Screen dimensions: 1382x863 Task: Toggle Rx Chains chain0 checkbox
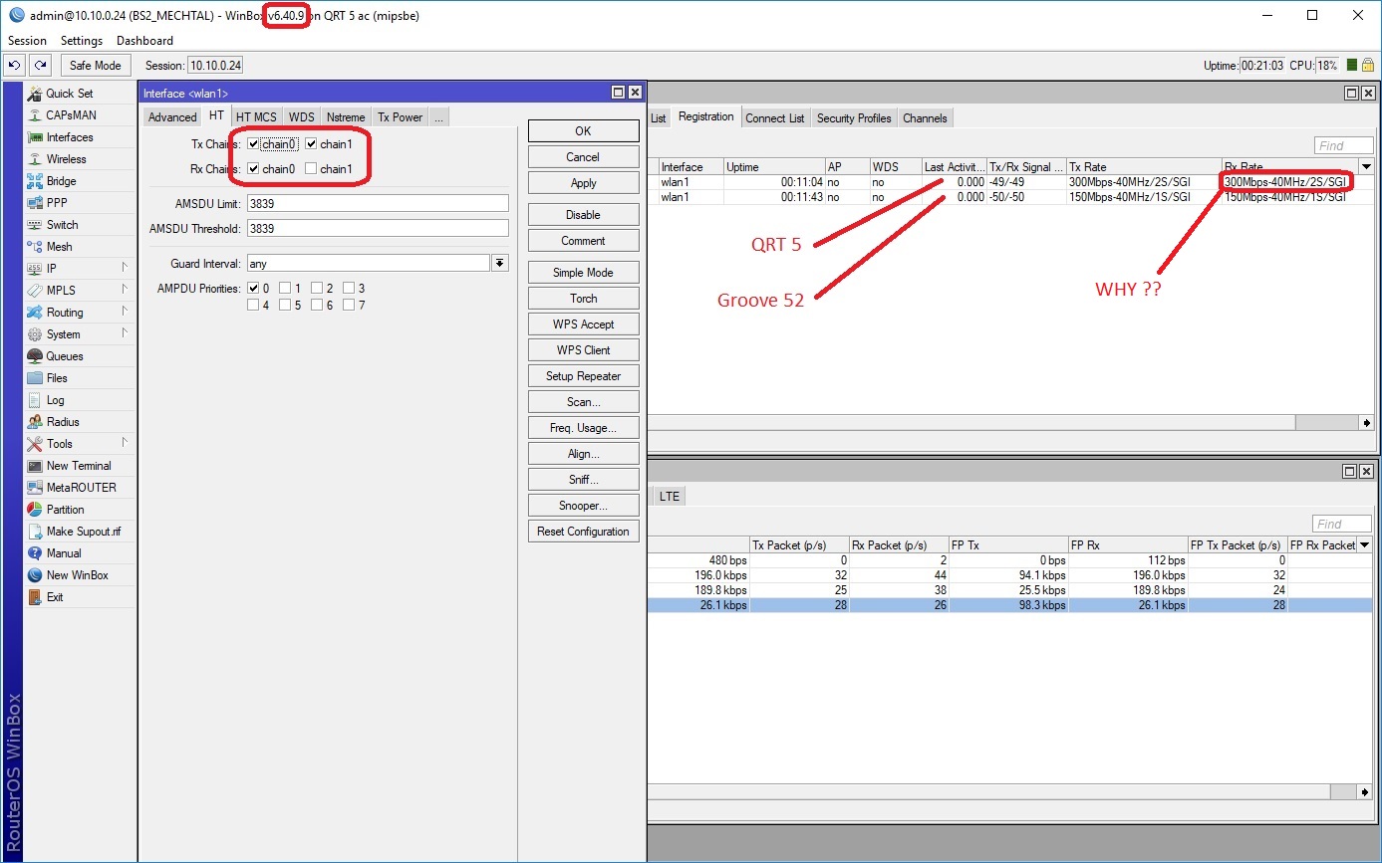[x=254, y=169]
